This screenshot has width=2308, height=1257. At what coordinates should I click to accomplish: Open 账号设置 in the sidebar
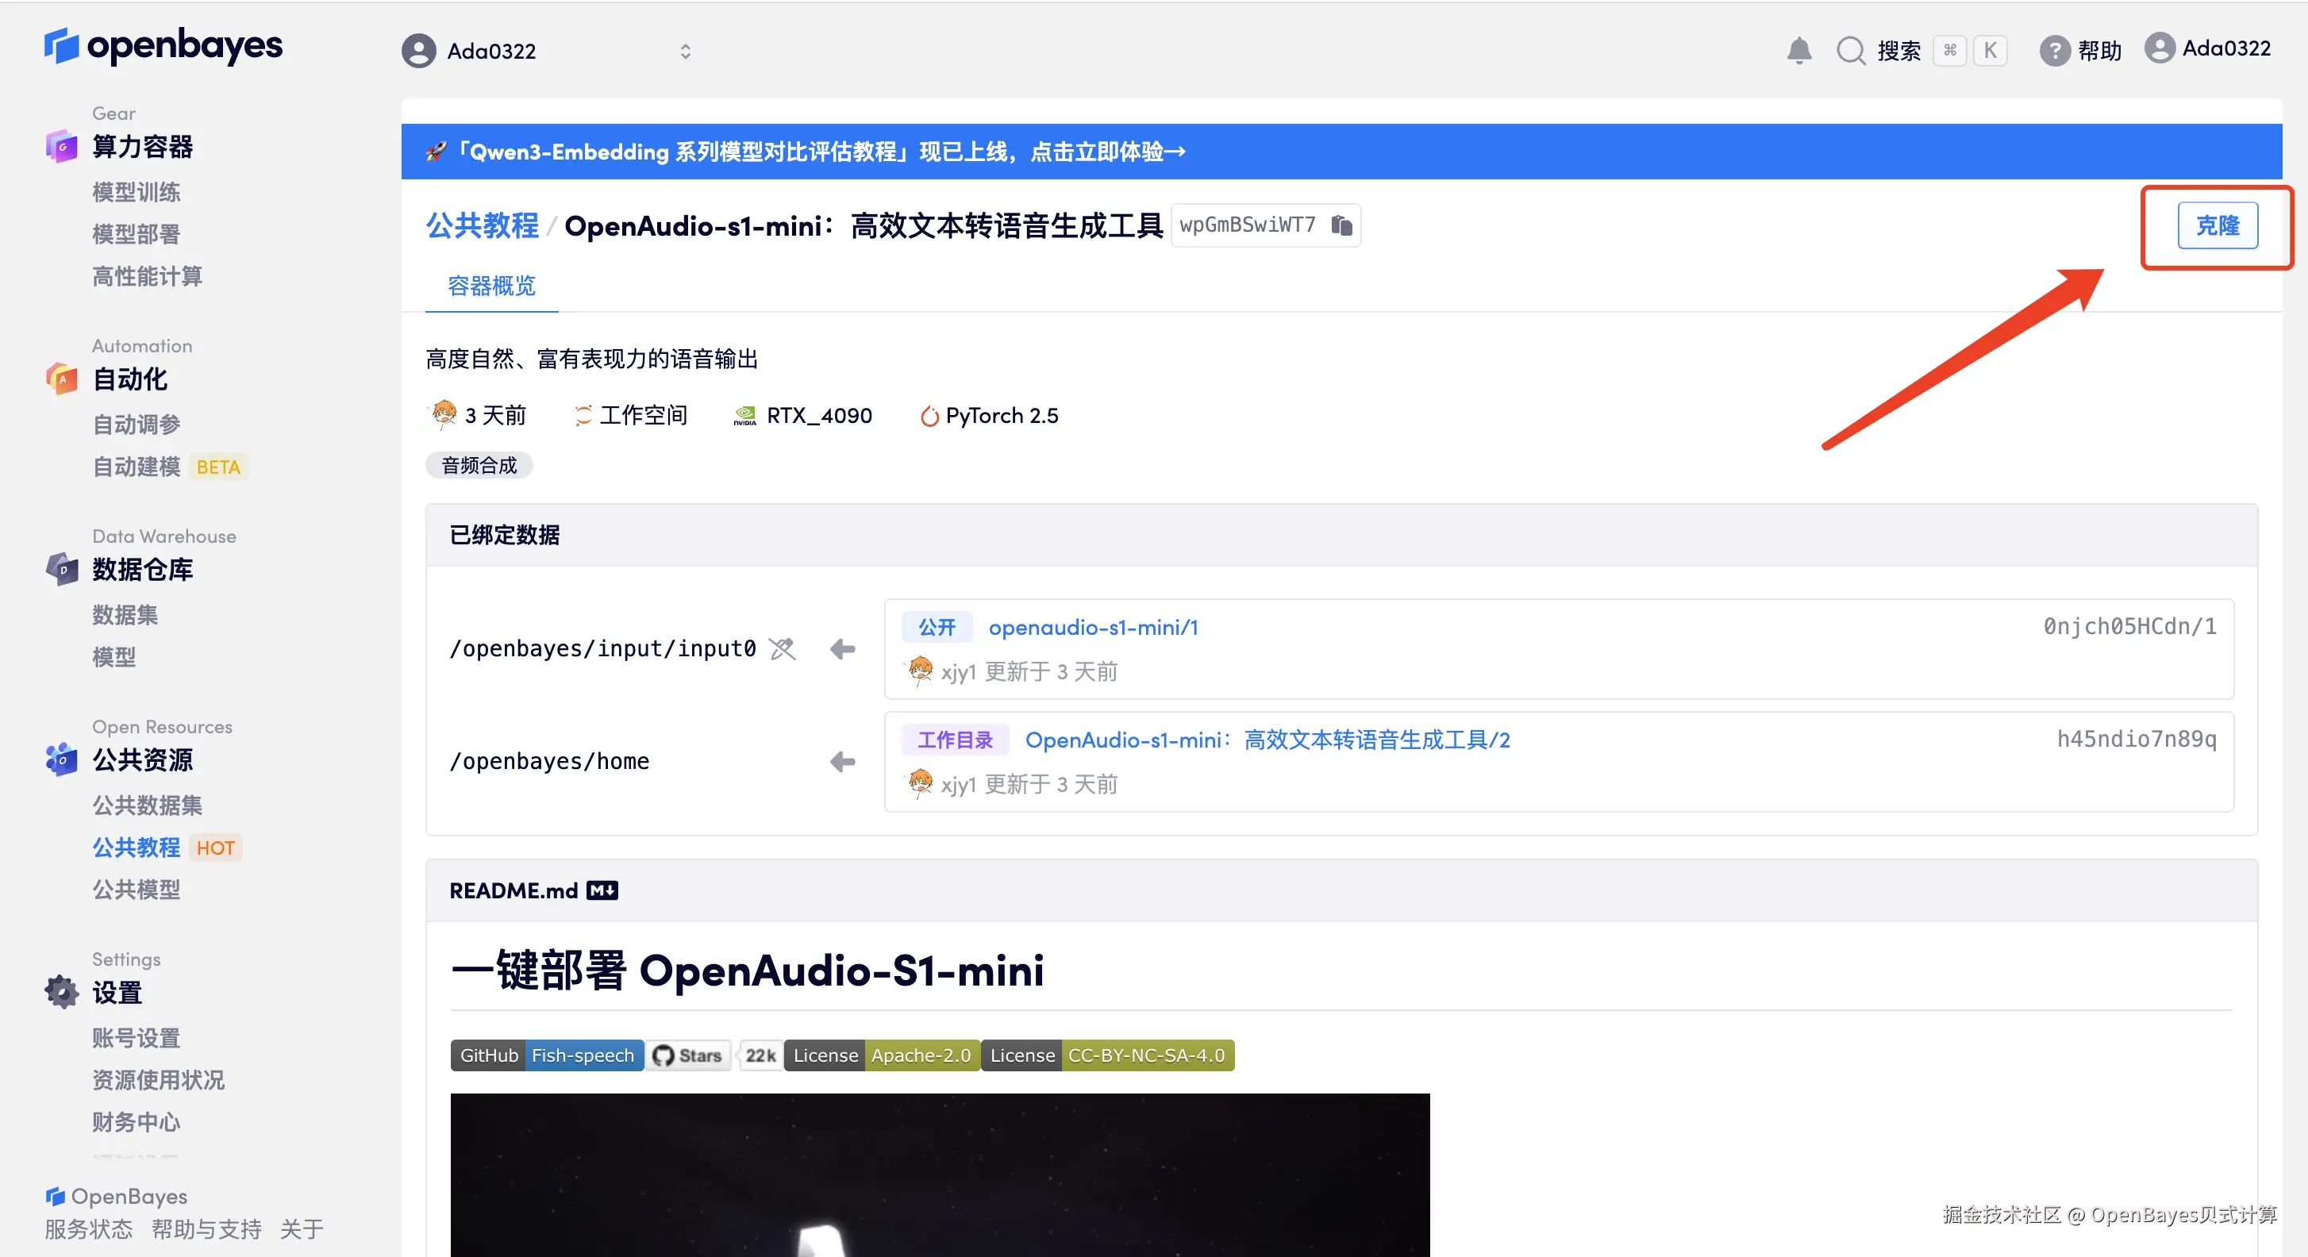tap(137, 1037)
